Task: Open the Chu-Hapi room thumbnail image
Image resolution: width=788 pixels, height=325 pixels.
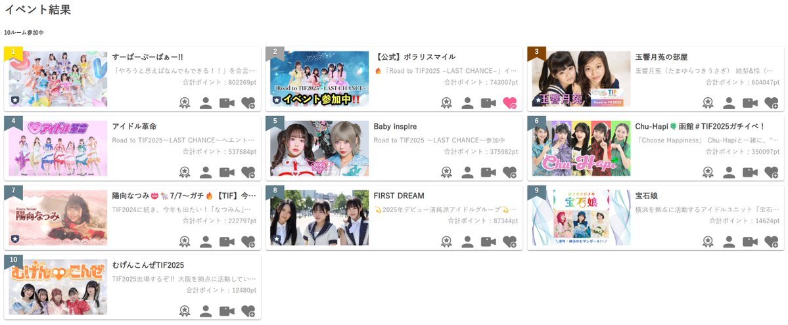Action: pos(581,148)
